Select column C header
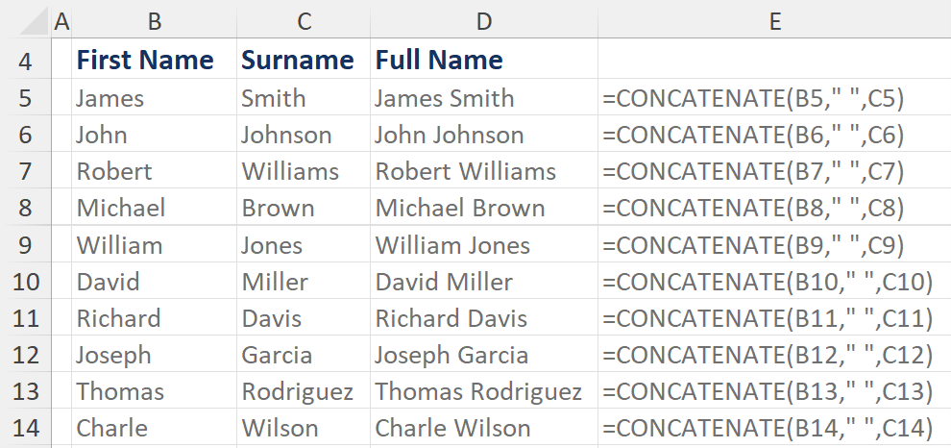This screenshot has width=951, height=448. click(304, 20)
